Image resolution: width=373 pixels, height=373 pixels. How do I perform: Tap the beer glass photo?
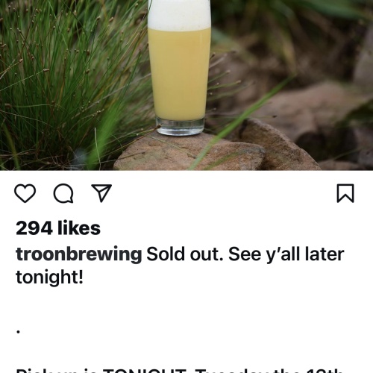[x=186, y=85]
